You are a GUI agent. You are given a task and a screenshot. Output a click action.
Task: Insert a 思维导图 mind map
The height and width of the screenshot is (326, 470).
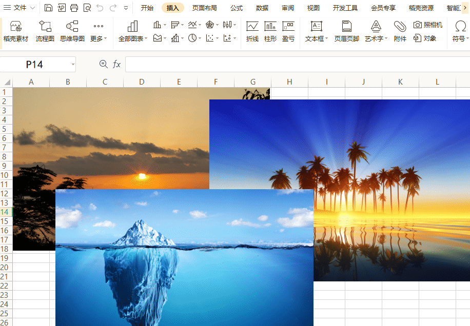(x=72, y=31)
